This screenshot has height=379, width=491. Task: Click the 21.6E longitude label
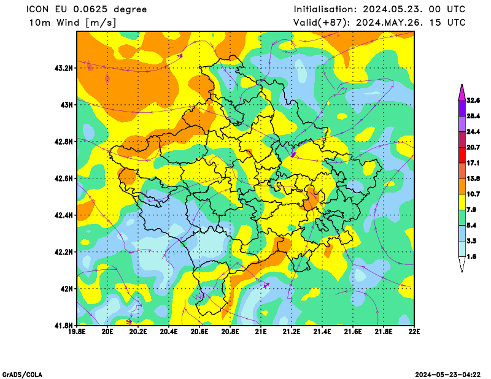pyautogui.click(x=353, y=331)
